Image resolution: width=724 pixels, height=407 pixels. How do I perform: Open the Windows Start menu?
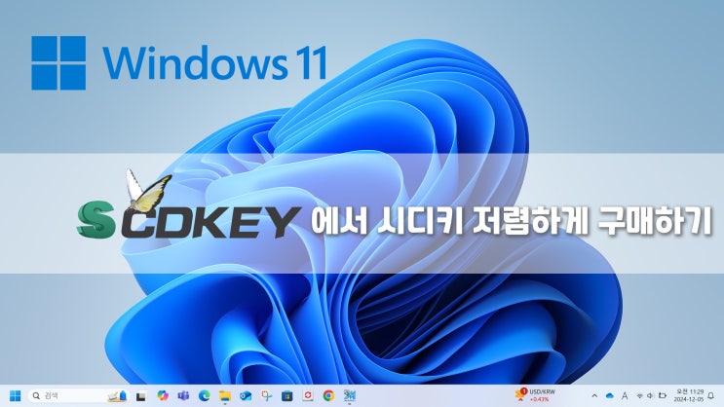[16, 396]
